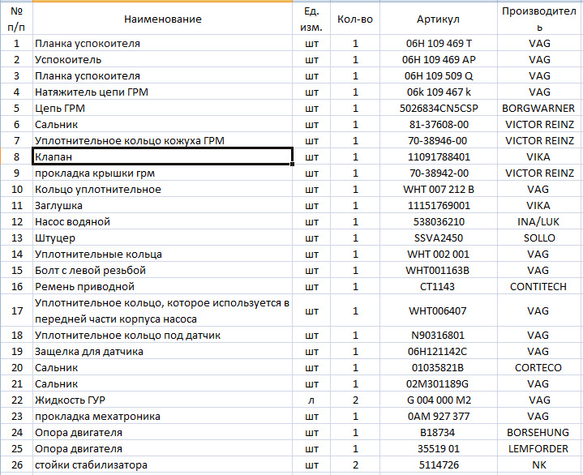Select the 'Кольцо уплотнительное' cell

click(x=163, y=189)
